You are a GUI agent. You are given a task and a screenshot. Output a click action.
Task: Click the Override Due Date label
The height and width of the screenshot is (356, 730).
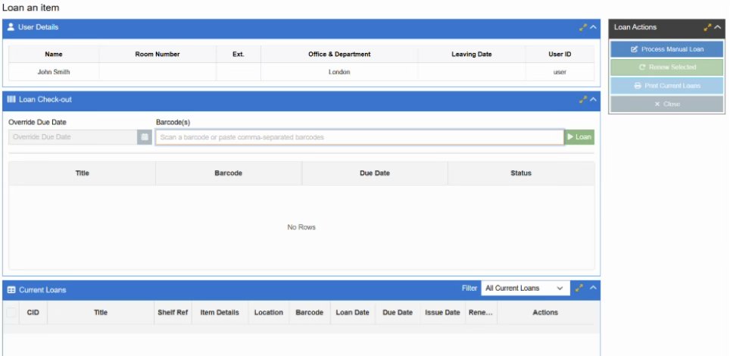[x=37, y=122]
